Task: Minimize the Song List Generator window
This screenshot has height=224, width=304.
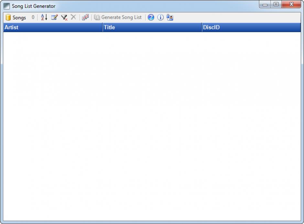Action: 265,5
